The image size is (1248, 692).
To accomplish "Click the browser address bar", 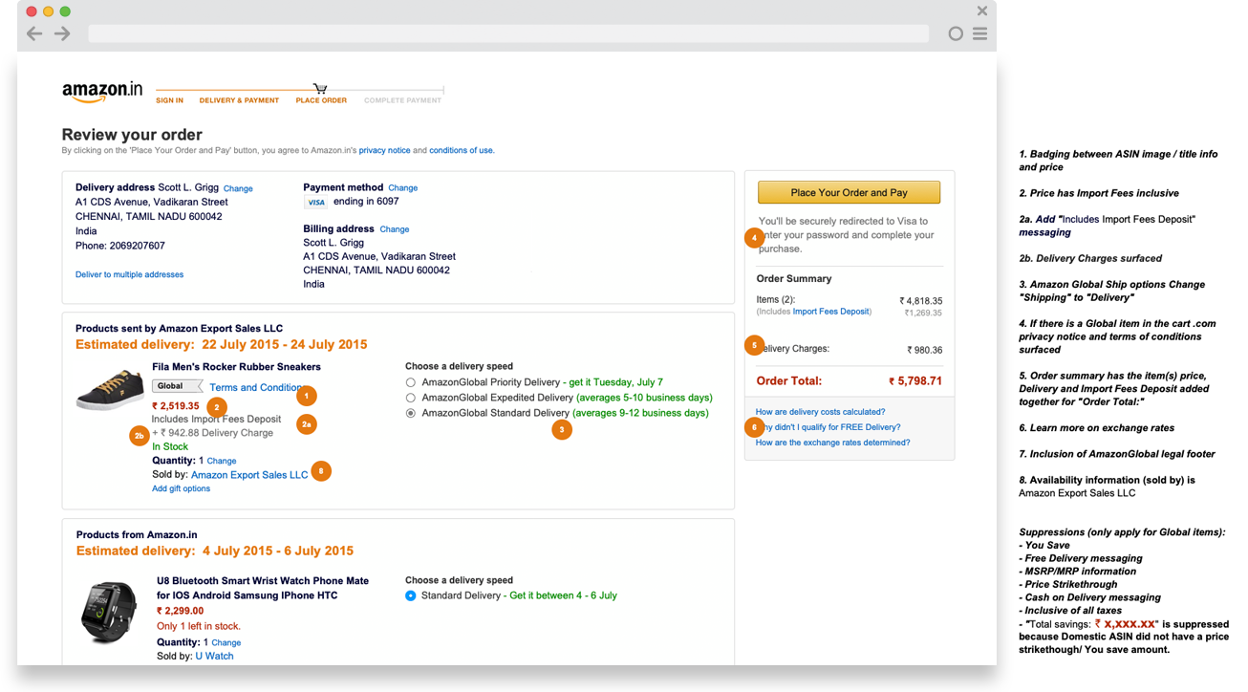I will 508,33.
